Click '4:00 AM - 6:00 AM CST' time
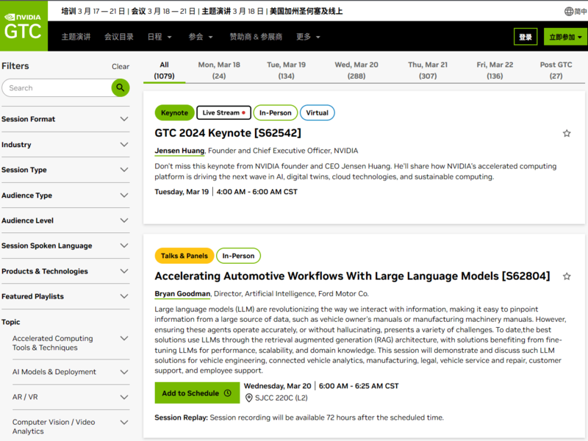The image size is (588, 441). pyautogui.click(x=257, y=192)
